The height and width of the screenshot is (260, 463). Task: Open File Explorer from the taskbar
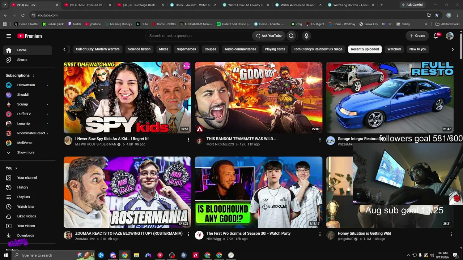tap(136, 255)
